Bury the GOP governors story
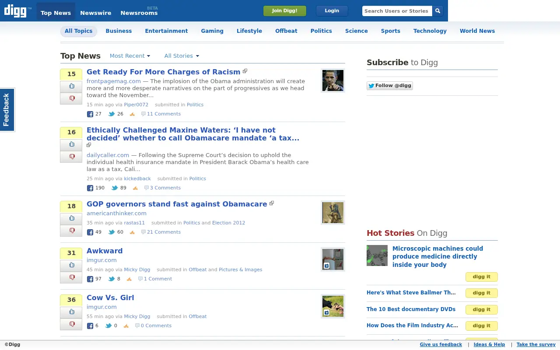 [71, 231]
